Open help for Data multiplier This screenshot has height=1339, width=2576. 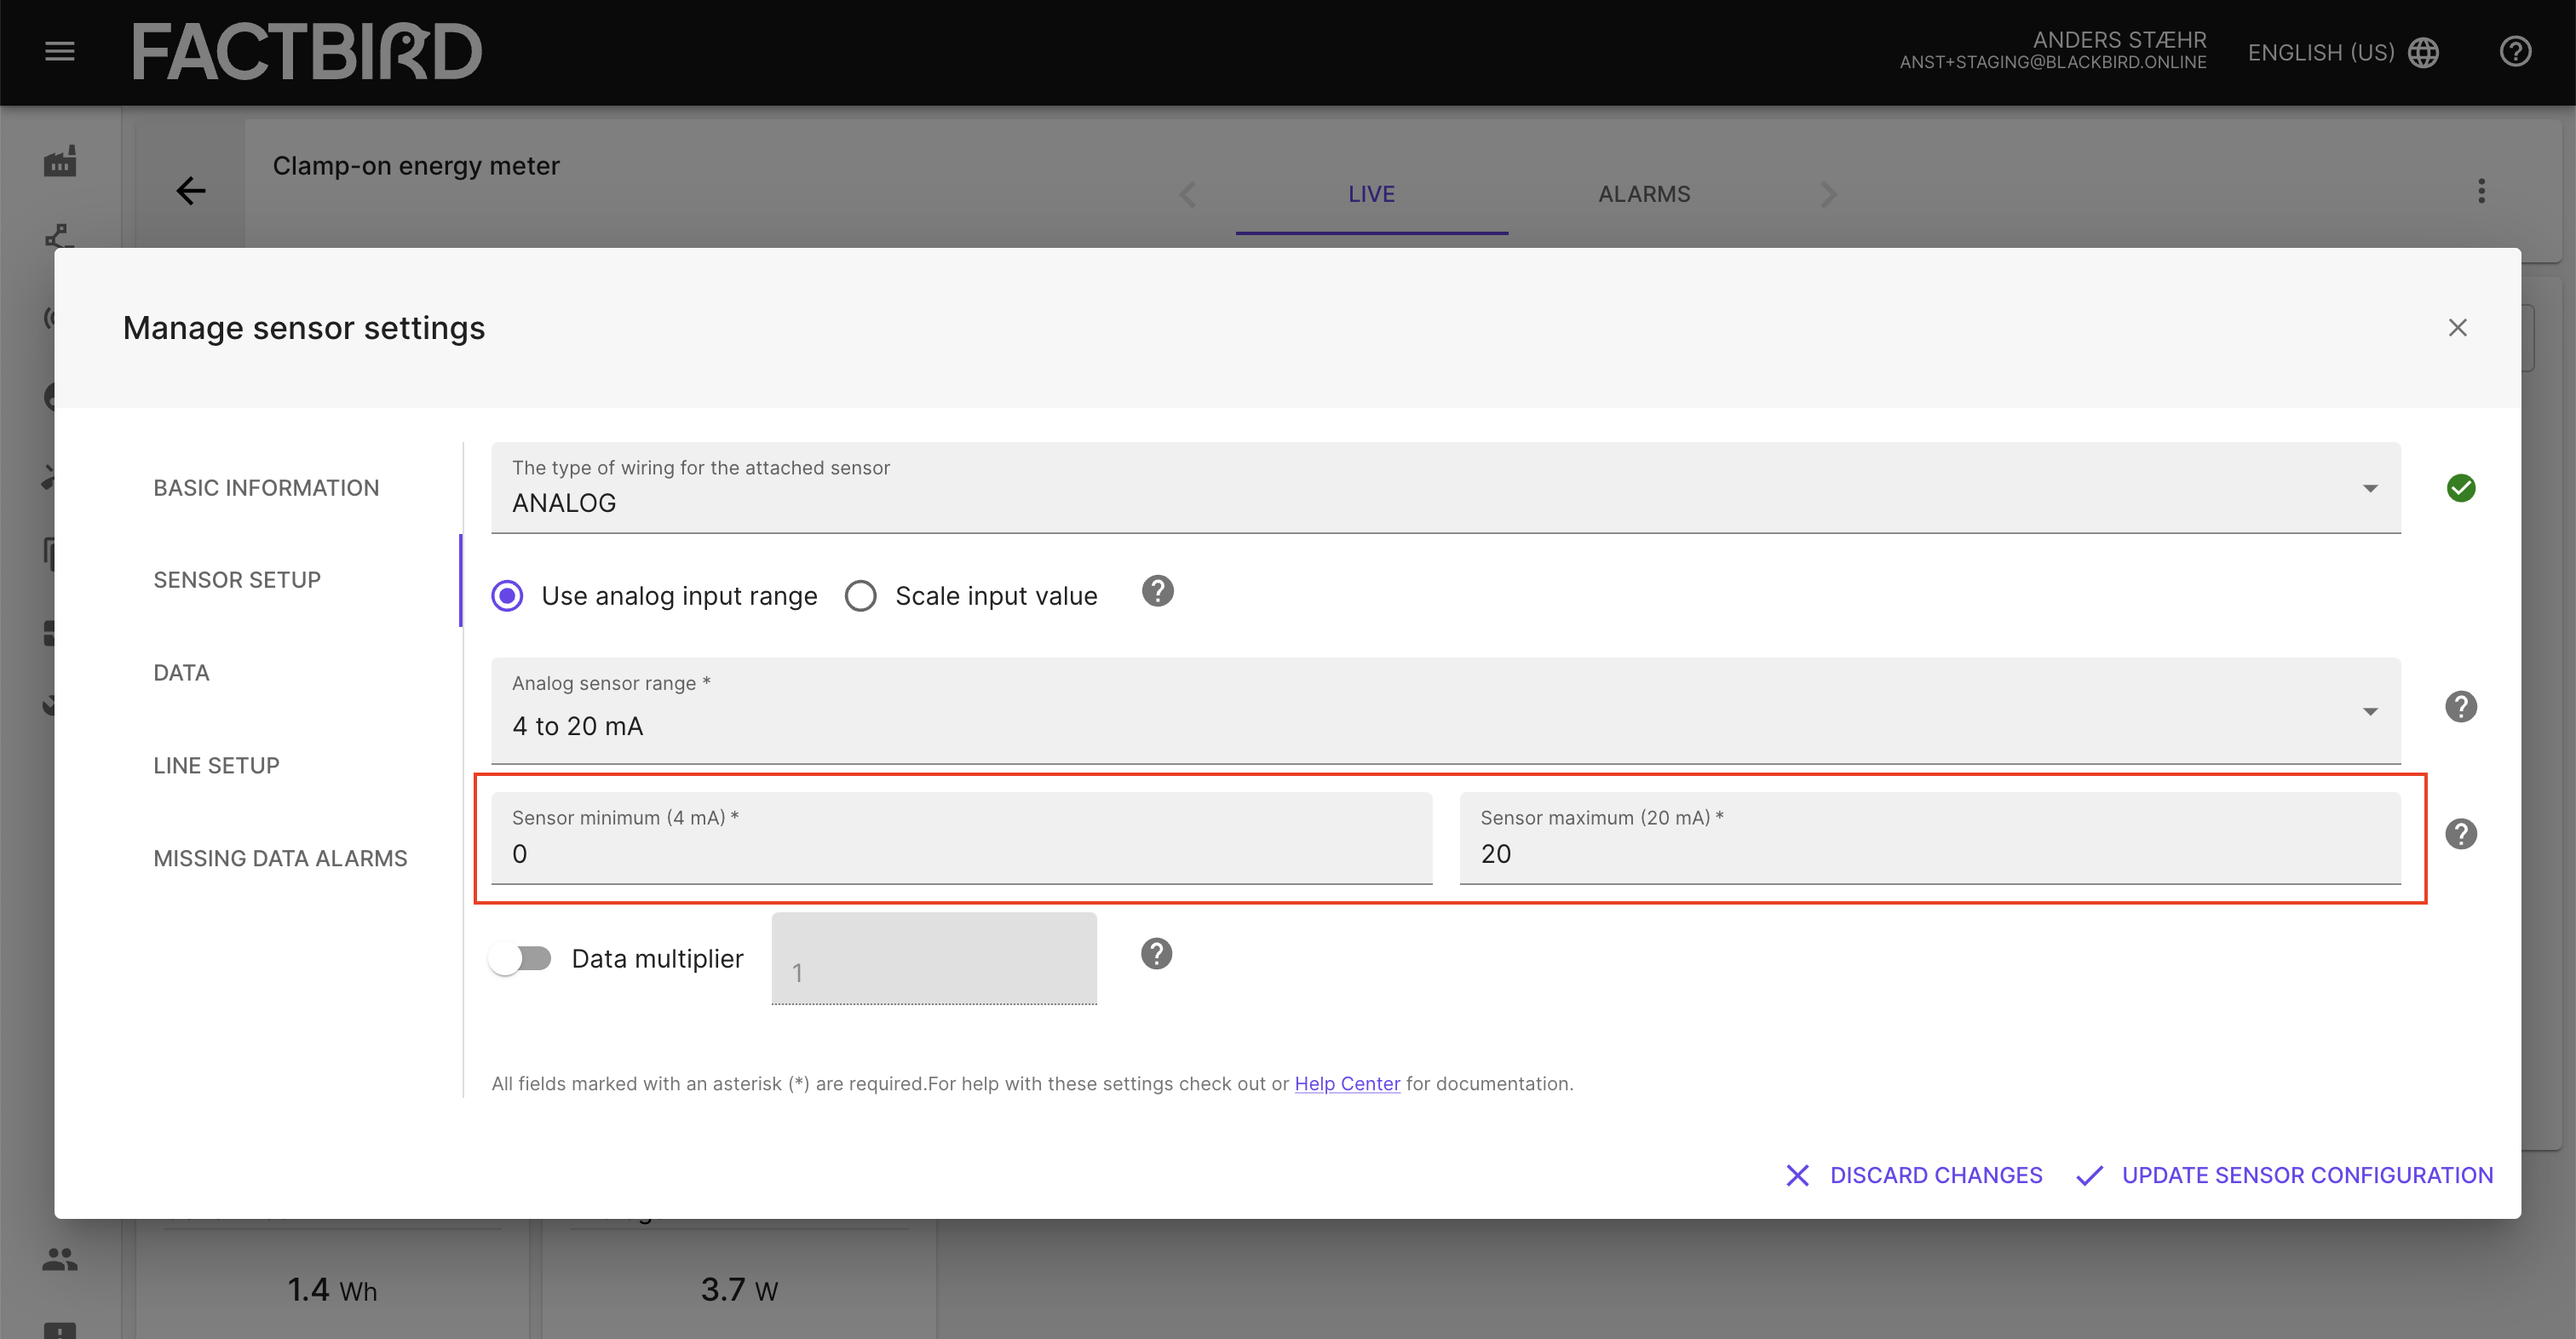(1156, 954)
